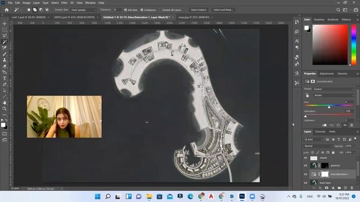
Task: Delete layer trash icon in Layers panel
Action: (x=352, y=188)
